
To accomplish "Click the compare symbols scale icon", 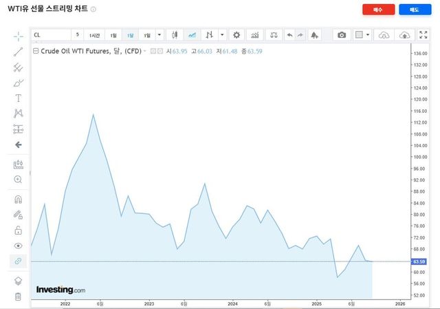I will [x=274, y=35].
